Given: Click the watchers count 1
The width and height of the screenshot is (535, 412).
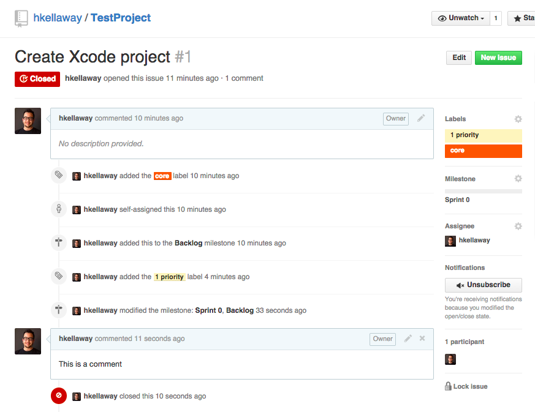Looking at the screenshot, I should (496, 18).
